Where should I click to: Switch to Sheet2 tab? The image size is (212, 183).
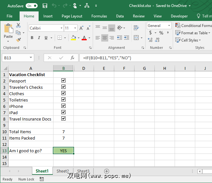[x=63, y=171]
